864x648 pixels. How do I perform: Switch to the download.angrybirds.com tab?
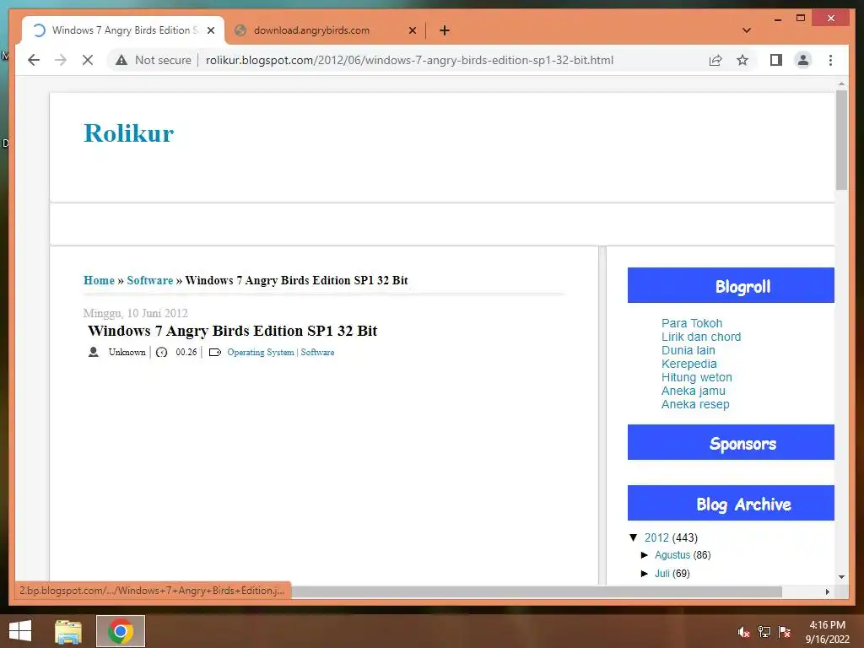[x=325, y=30]
